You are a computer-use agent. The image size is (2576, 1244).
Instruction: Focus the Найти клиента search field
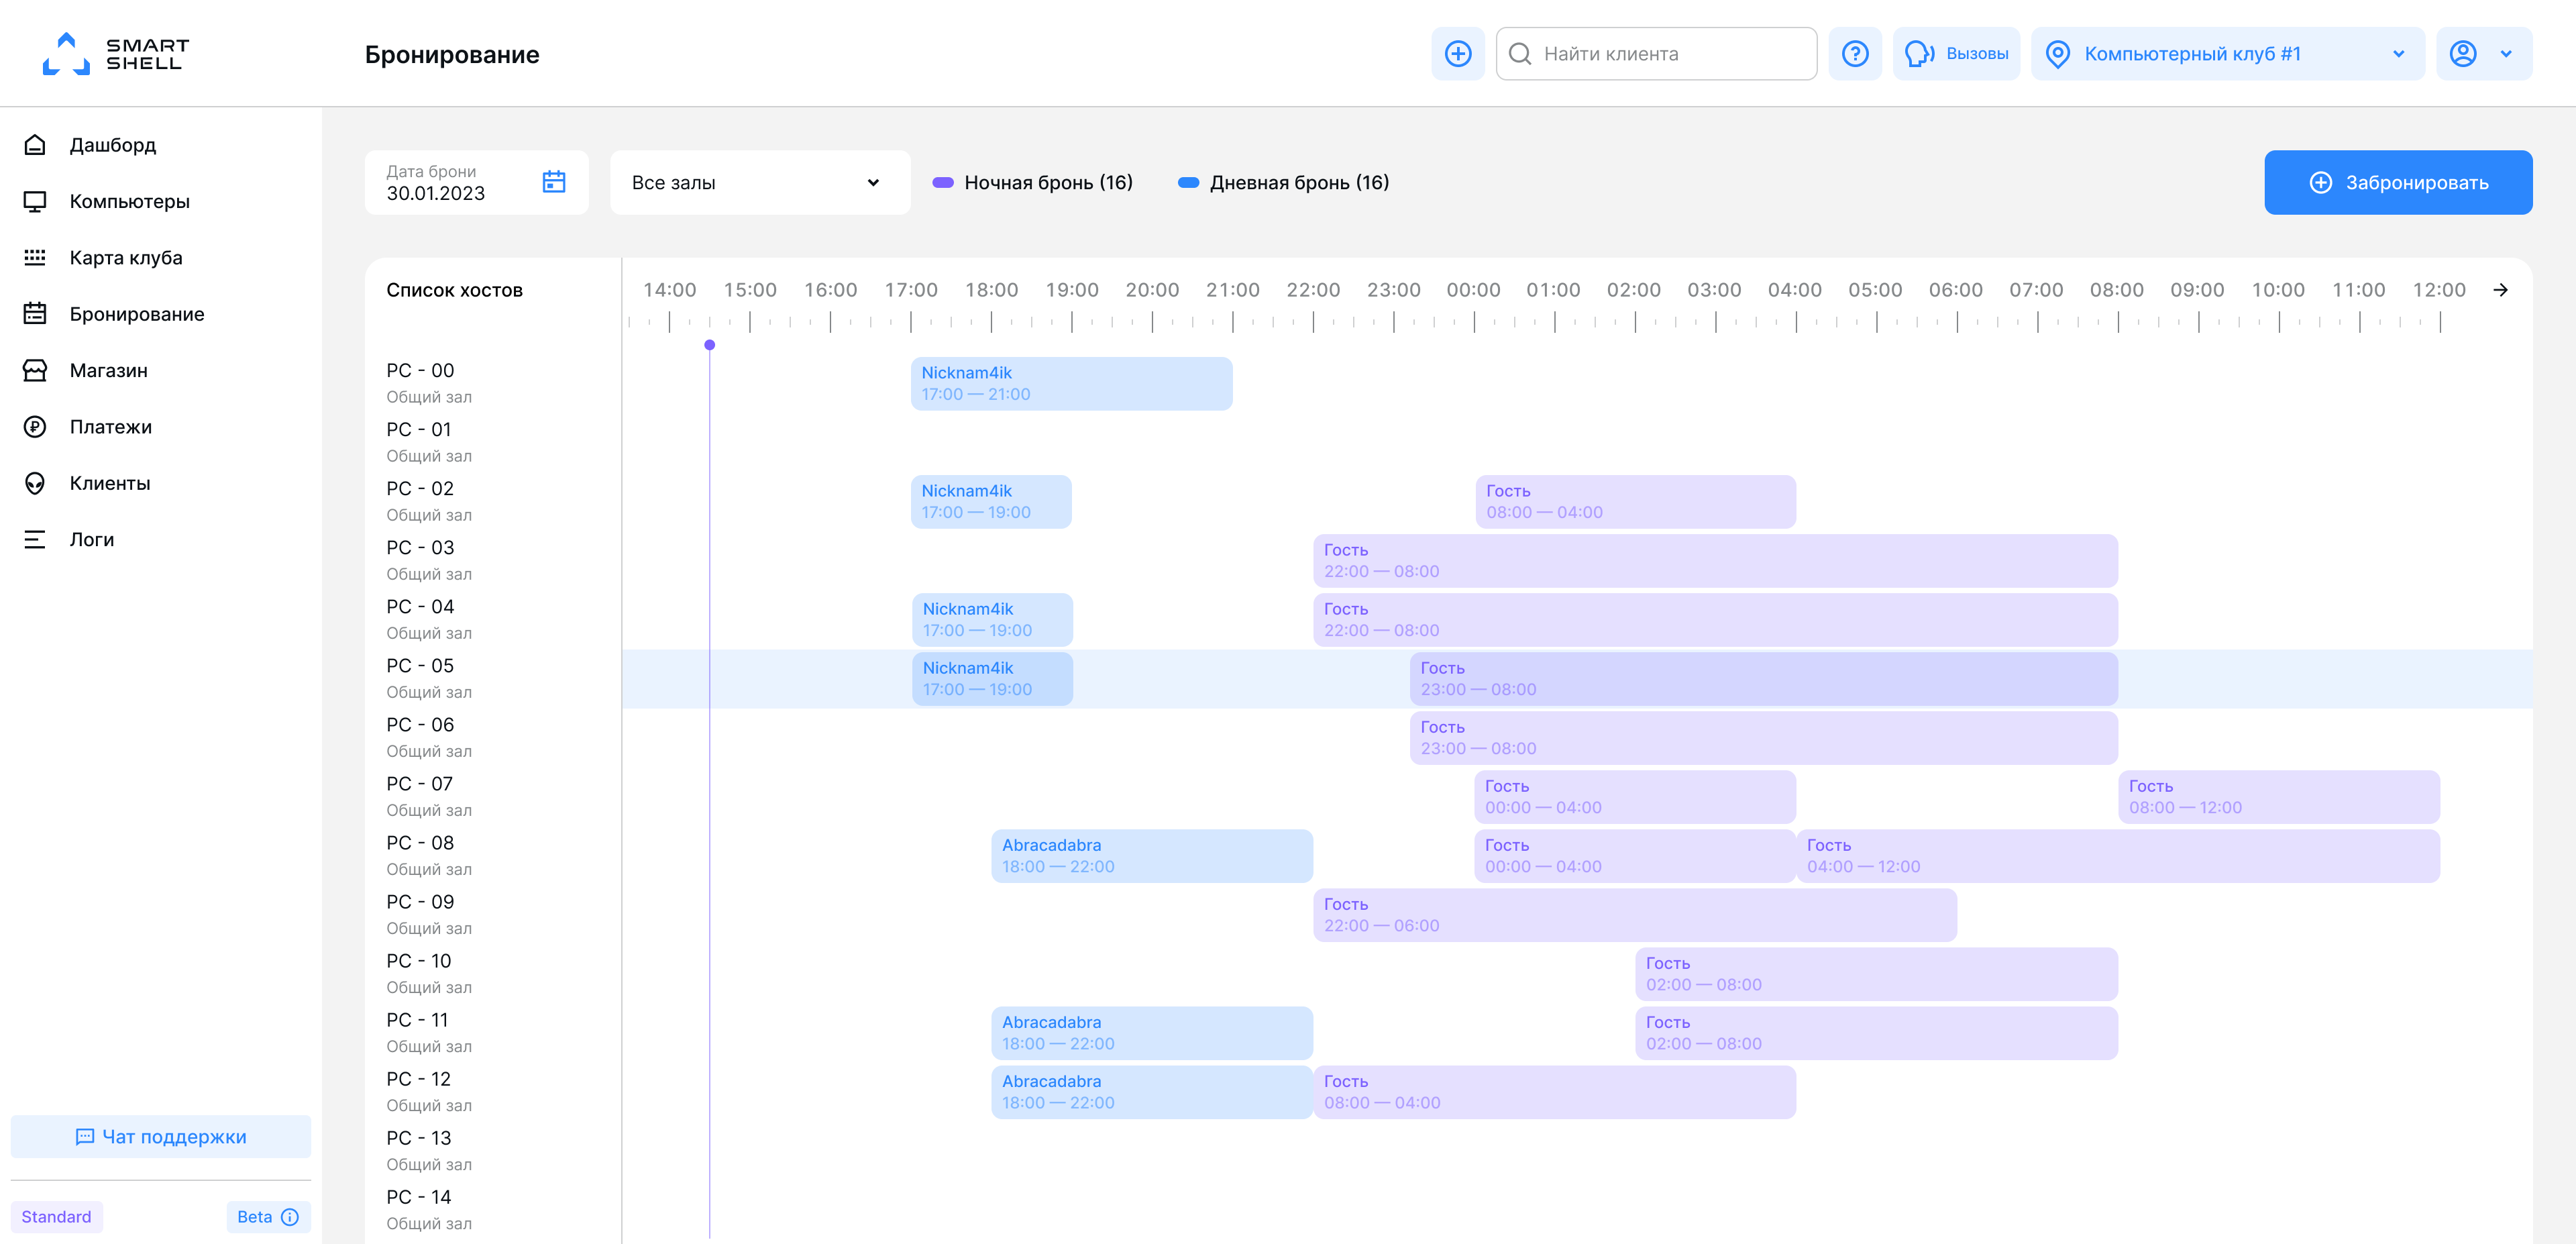(1656, 54)
